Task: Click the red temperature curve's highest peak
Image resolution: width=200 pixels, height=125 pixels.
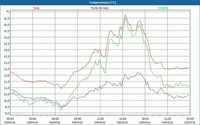Action: tap(125, 15)
